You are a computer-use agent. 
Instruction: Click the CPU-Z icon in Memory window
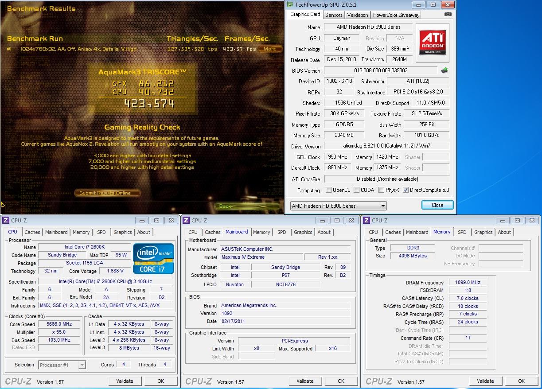click(367, 220)
